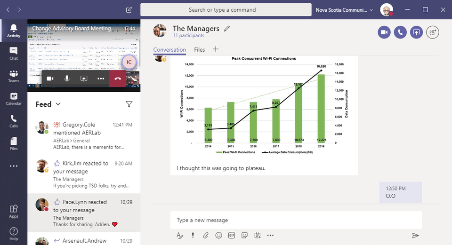Start an audio call in the chat header

tap(400, 32)
